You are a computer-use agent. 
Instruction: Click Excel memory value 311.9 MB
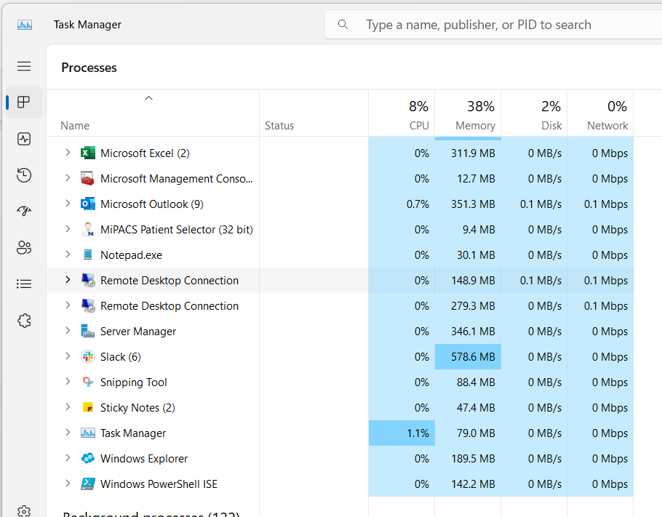click(x=473, y=153)
